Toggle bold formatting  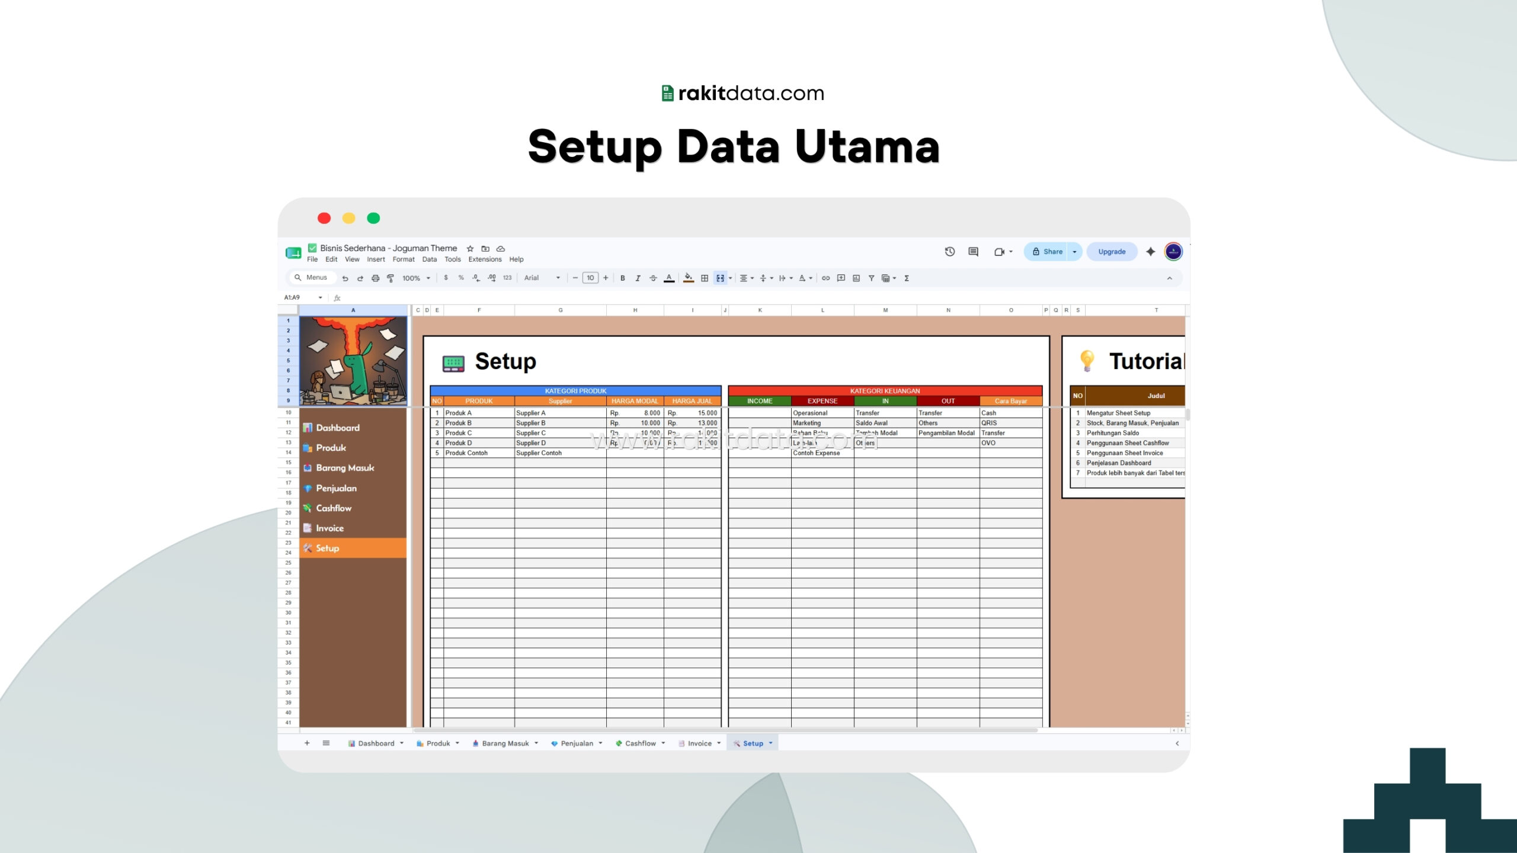pyautogui.click(x=623, y=278)
